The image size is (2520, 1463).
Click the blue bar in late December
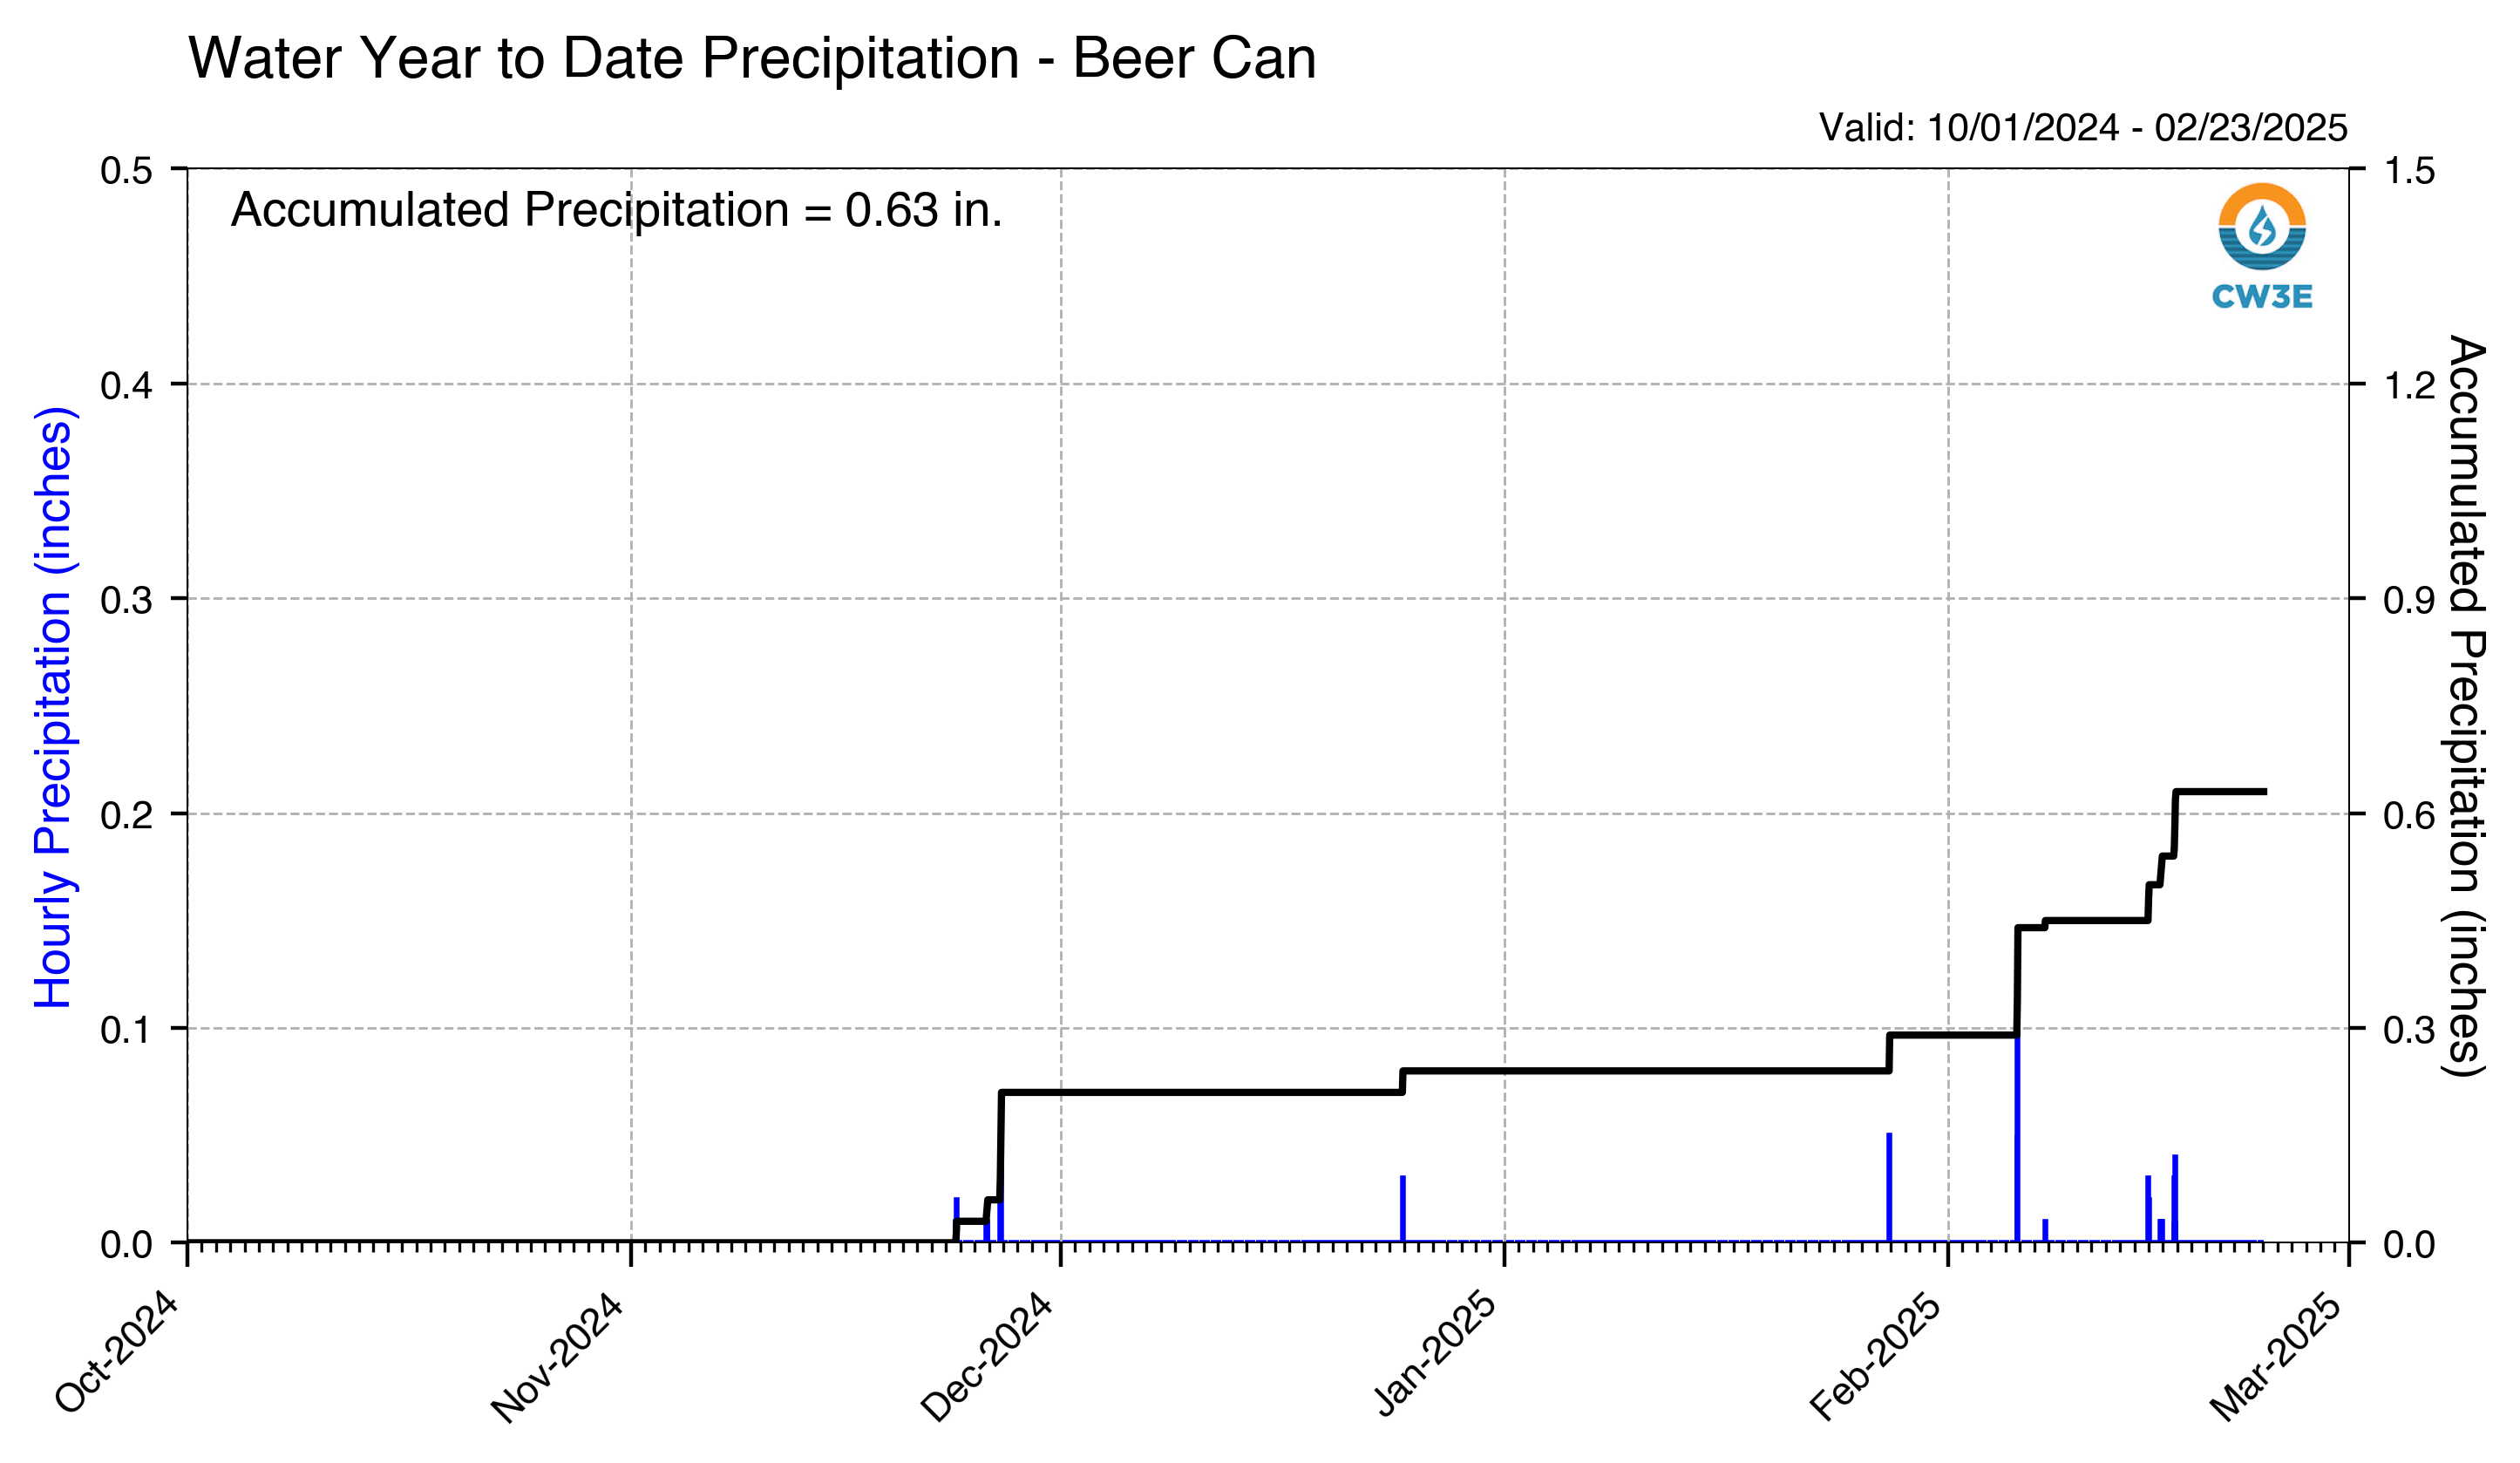click(1403, 1209)
